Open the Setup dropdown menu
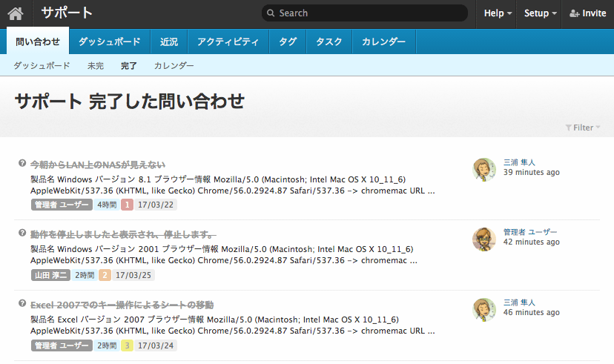This screenshot has height=364, width=614. click(x=540, y=13)
